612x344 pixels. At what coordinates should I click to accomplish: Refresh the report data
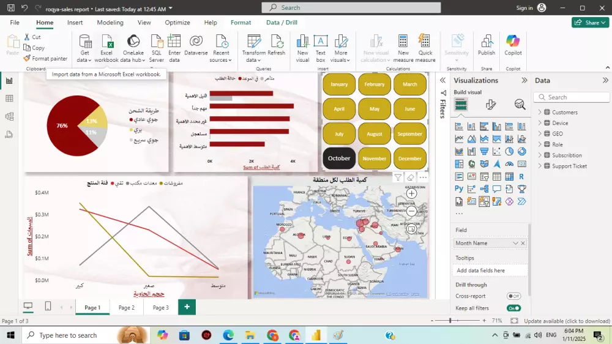click(277, 45)
